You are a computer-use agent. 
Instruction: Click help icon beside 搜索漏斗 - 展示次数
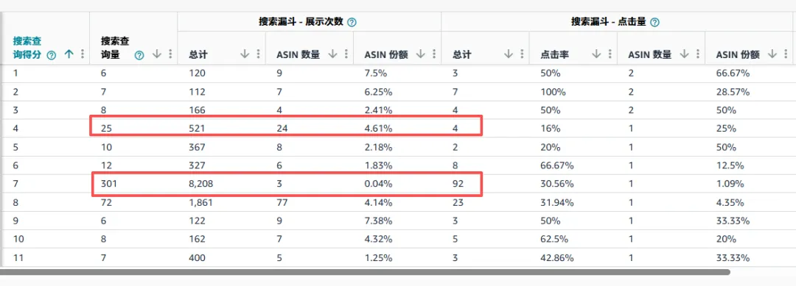pos(352,23)
